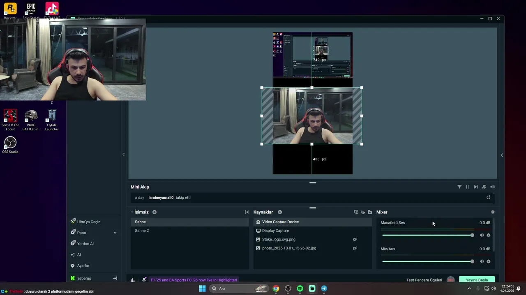Select the Video Capture Device source
Viewport: 526px width, 295px height.
coord(313,222)
